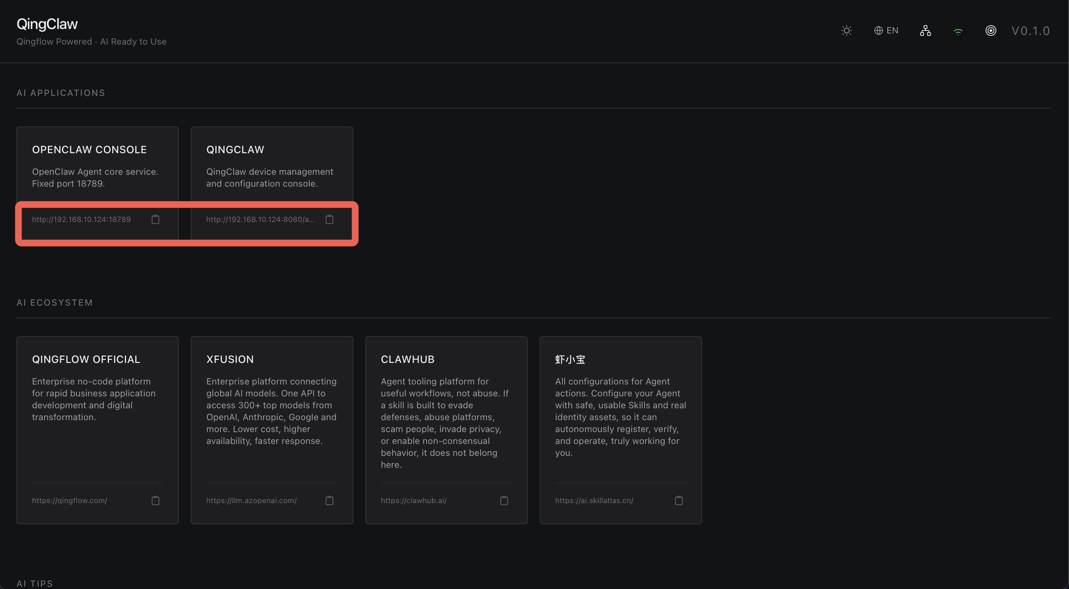Image resolution: width=1069 pixels, height=589 pixels.
Task: Copy the ai.skillatlas.cn URL
Action: coord(679,501)
